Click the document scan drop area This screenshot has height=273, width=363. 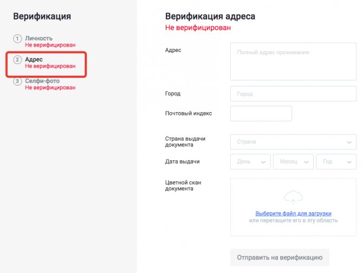click(x=293, y=227)
